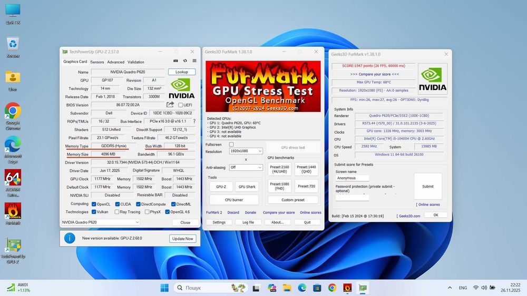Click Update Now for GPU-Z
Screen dimensions: 527x296
(x=182, y=239)
